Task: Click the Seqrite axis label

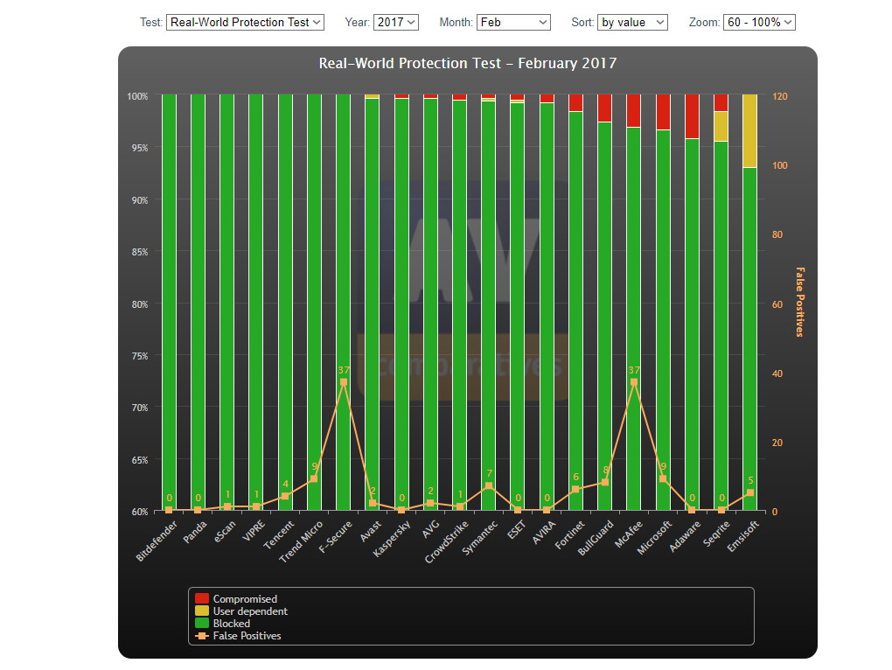Action: (716, 534)
